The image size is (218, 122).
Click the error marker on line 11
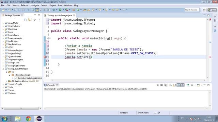click(45, 57)
